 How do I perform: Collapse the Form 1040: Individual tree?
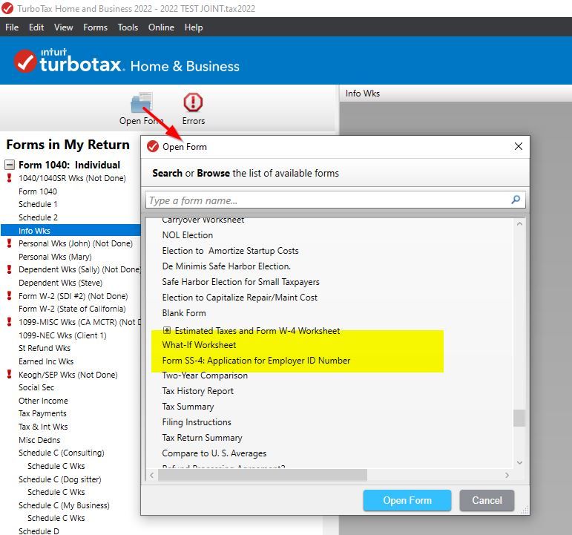click(10, 165)
